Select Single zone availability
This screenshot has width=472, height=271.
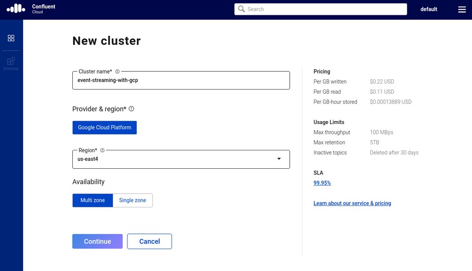coord(133,200)
